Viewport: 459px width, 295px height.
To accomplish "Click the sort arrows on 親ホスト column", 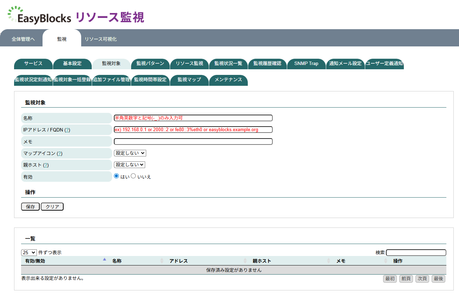I will [328, 261].
